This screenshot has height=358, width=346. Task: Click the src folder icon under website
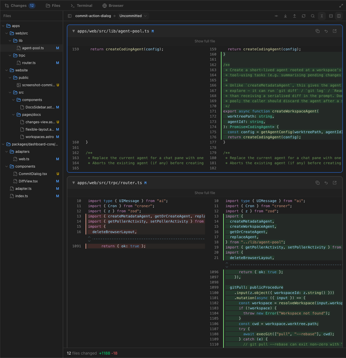(15, 92)
